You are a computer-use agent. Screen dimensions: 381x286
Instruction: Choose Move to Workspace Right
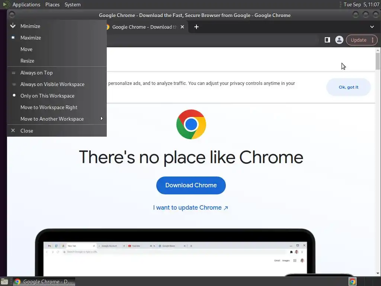click(x=57, y=107)
